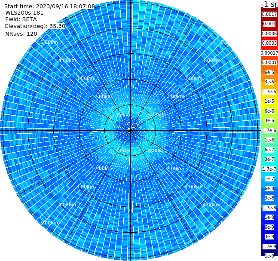This screenshot has width=278, height=261.
Task: Click the 6e-6 colorbar value
Action: [269, 111]
